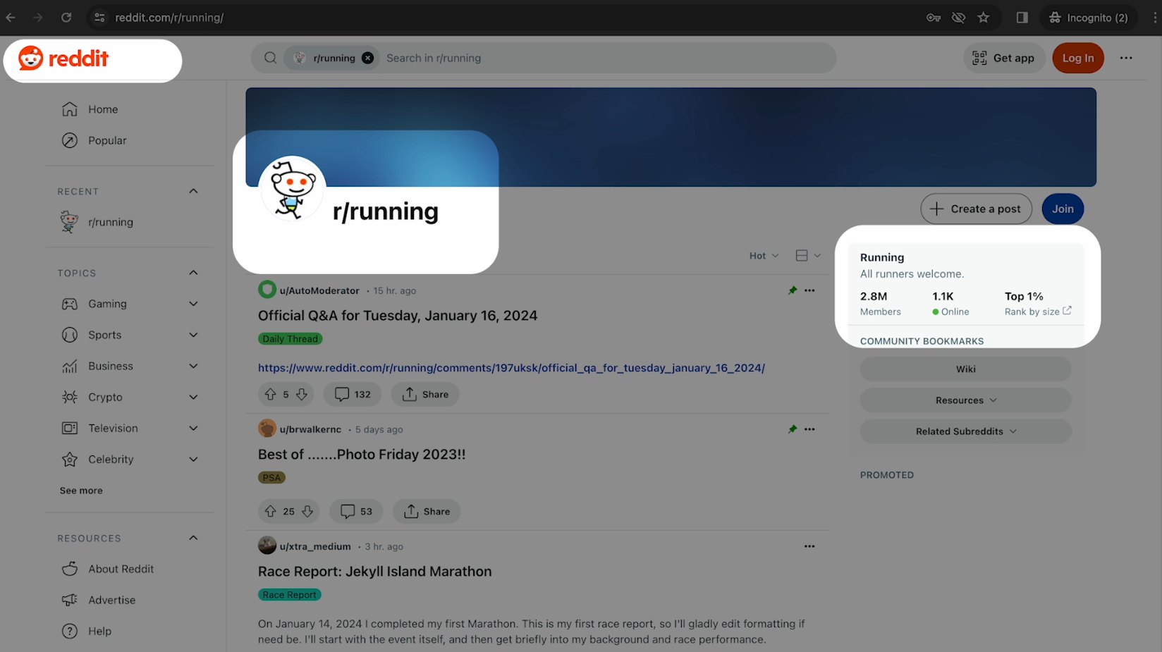
Task: Collapse the Resources section
Action: click(193, 538)
